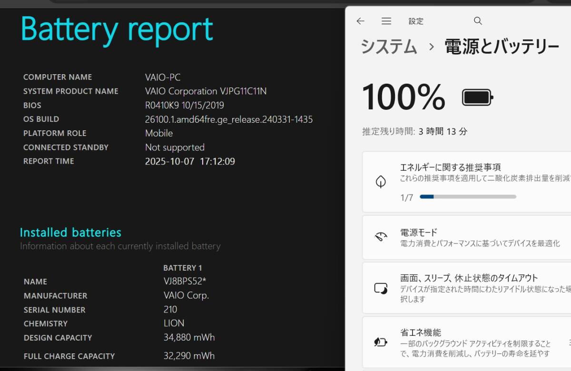The width and height of the screenshot is (571, 371).
Task: Click the COMPUTER NAME label
Action: 58,77
